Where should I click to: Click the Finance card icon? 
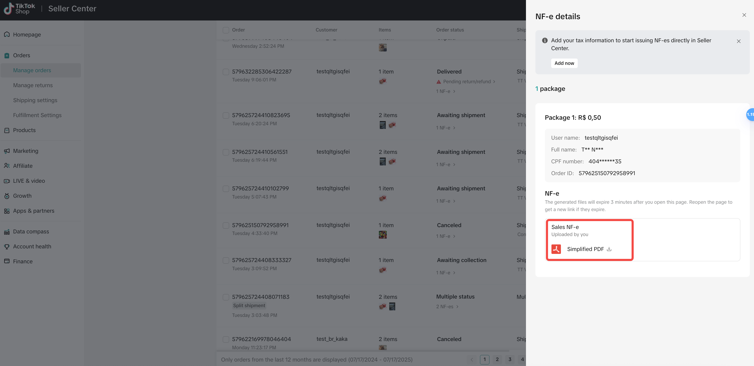pyautogui.click(x=7, y=261)
